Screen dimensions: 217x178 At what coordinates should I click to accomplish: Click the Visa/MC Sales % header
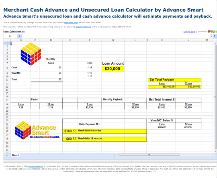tap(162, 121)
